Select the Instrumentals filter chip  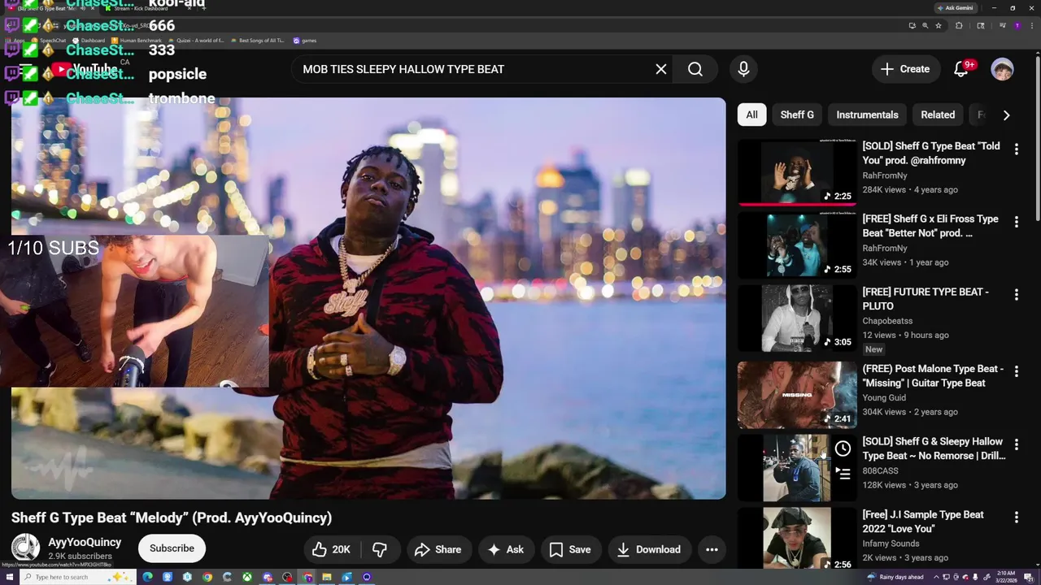pyautogui.click(x=867, y=115)
